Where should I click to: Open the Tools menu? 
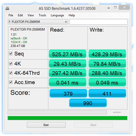[x=42, y=15]
